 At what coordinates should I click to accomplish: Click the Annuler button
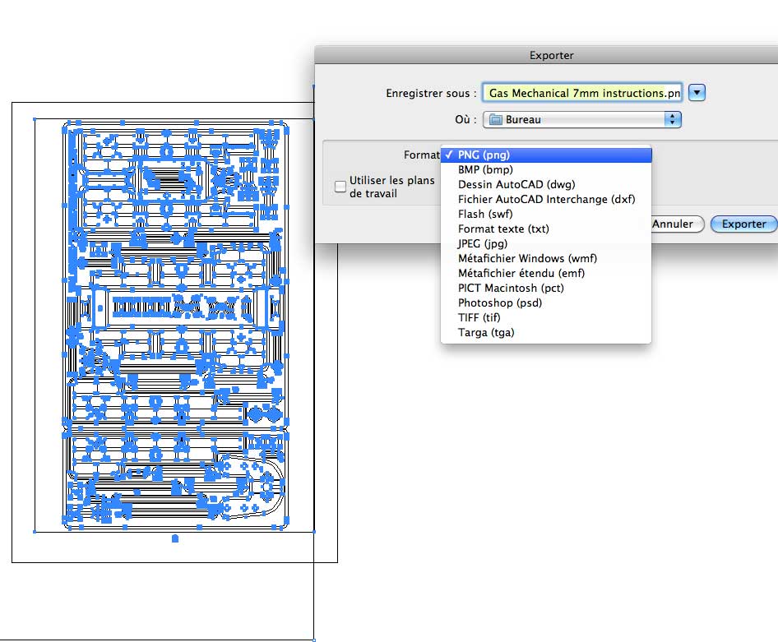click(677, 224)
